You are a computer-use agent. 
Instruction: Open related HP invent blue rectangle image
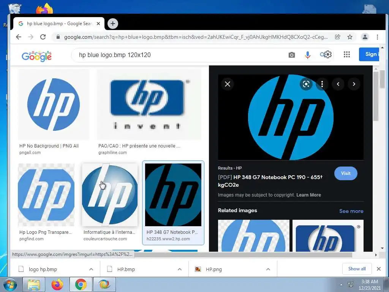[x=328, y=236]
